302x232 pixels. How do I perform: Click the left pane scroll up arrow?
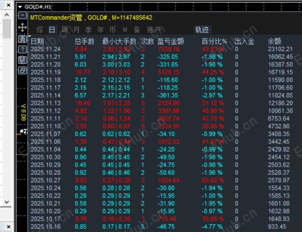click(x=7, y=15)
